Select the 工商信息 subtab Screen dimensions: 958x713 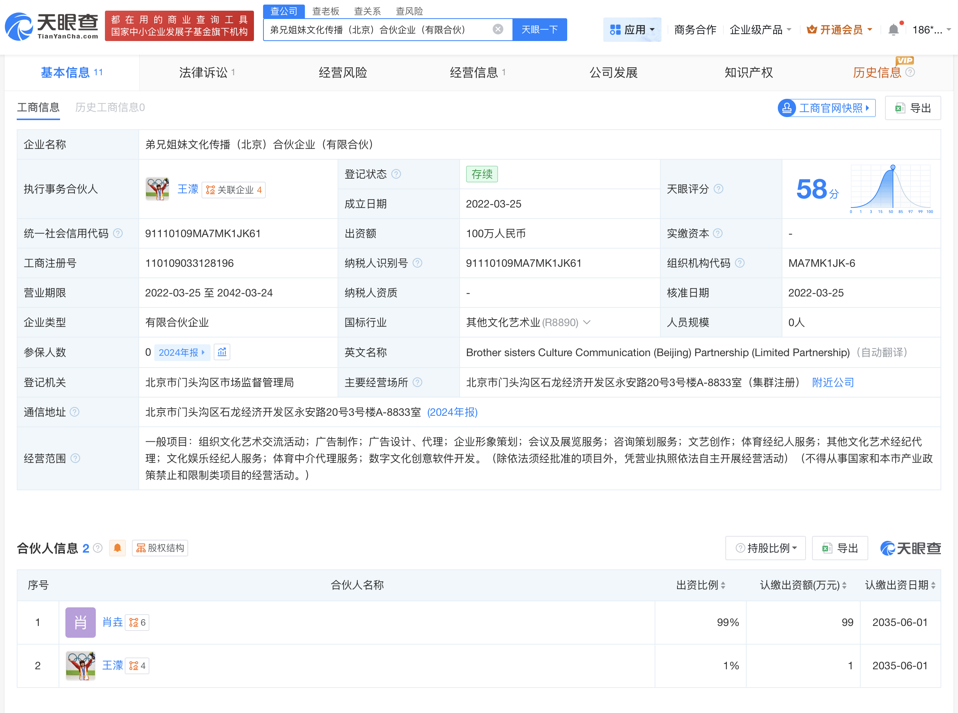tap(38, 107)
